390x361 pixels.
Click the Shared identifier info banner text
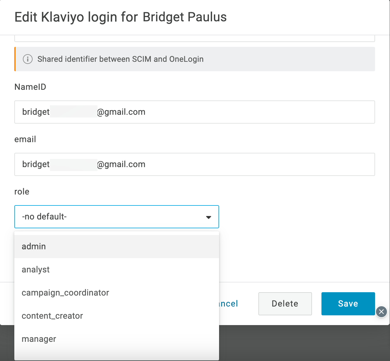pos(120,59)
